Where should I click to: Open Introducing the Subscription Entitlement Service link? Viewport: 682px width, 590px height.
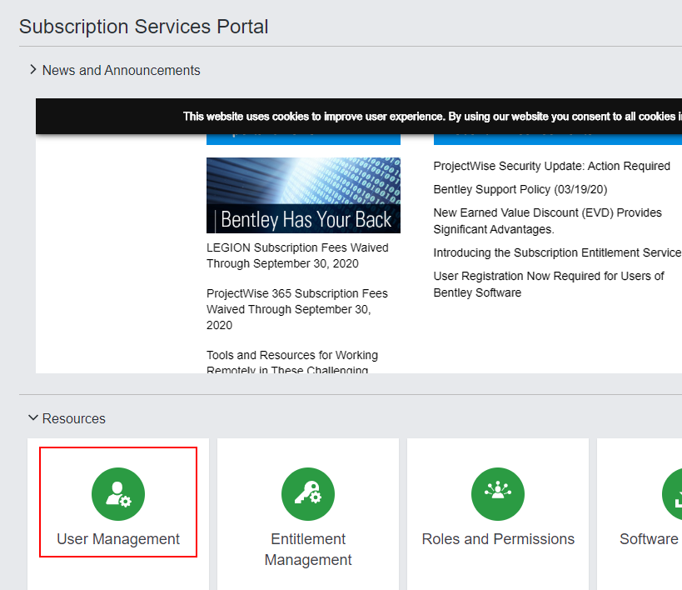pyautogui.click(x=557, y=252)
